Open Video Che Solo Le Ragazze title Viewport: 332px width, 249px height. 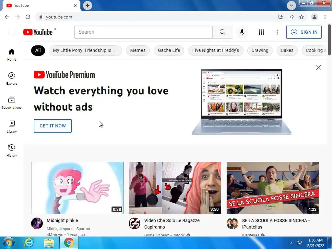(x=172, y=224)
